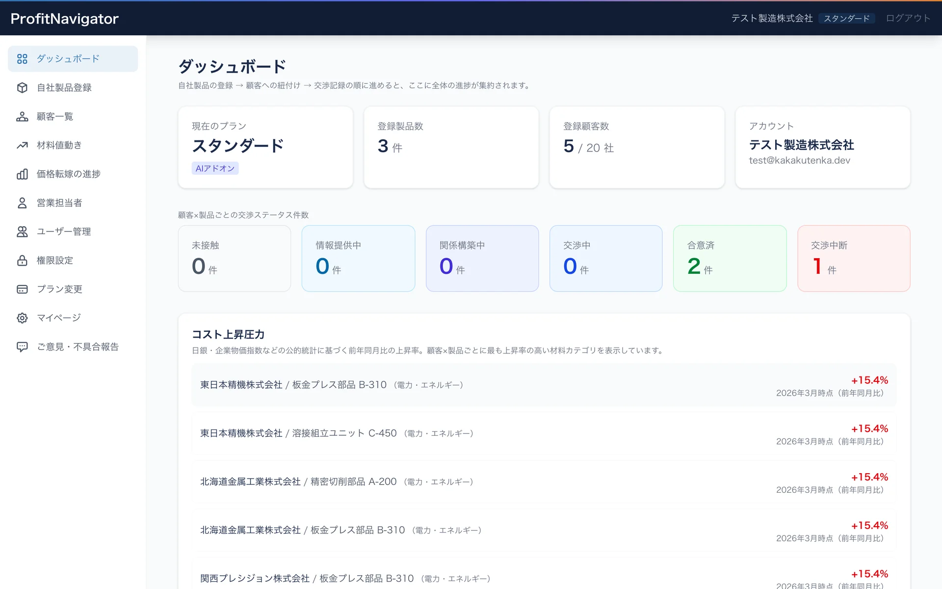This screenshot has height=589, width=942.
Task: Click the bar chart icon for 価格転嫁の進捗
Action: 22,174
